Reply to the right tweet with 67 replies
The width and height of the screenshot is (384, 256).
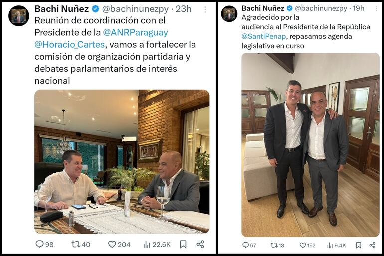245,245
